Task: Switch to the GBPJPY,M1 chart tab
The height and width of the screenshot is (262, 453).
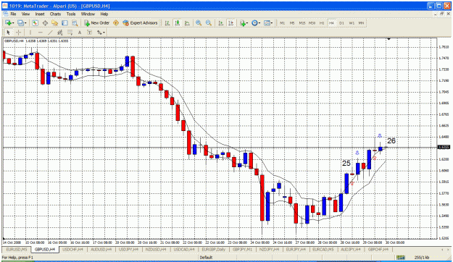Action: [x=242, y=249]
